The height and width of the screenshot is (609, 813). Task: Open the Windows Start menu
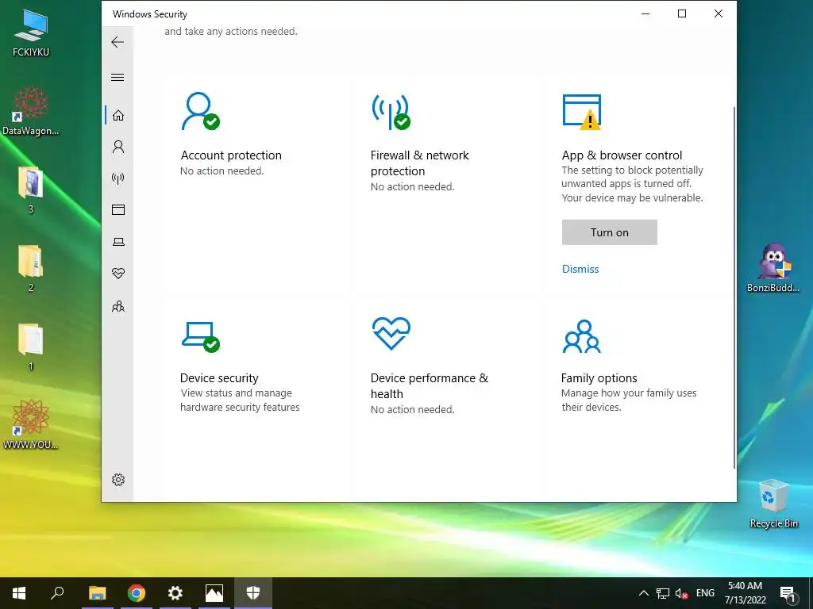[x=19, y=593]
